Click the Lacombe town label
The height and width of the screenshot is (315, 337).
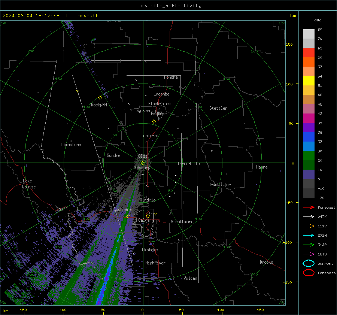pyautogui.click(x=161, y=94)
